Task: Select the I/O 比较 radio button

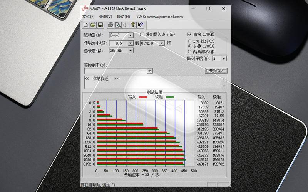Action: (x=189, y=41)
